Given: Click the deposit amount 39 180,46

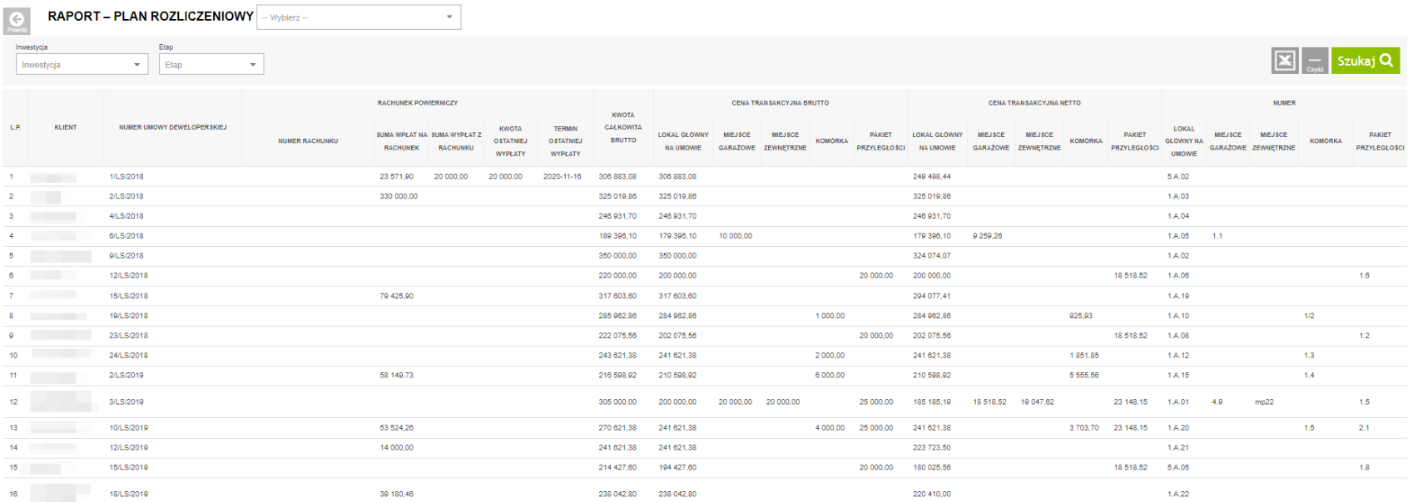Looking at the screenshot, I should coord(396,494).
